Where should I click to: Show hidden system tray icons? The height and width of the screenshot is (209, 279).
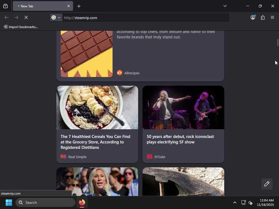pyautogui.click(x=235, y=202)
